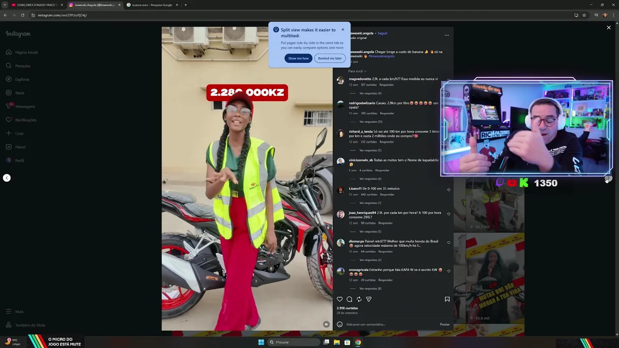This screenshot has height=348, width=619.
Task: Open Chrome from the taskbar
Action: tap(358, 342)
